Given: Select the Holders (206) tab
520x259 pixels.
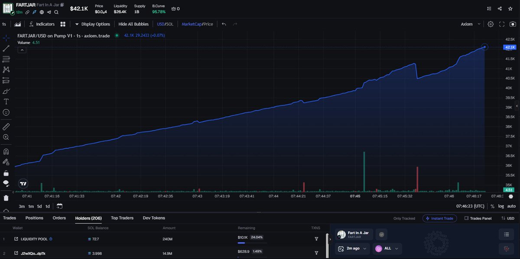Looking at the screenshot, I should click(x=88, y=218).
